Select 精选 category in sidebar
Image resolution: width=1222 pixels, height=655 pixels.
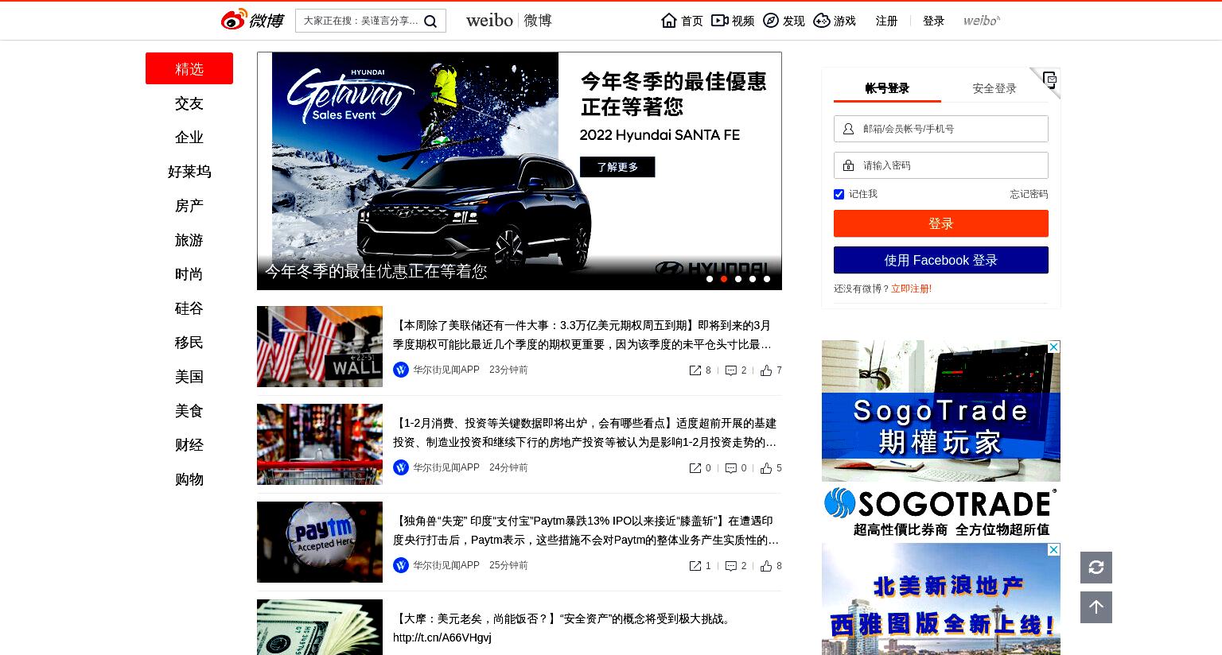(x=189, y=68)
